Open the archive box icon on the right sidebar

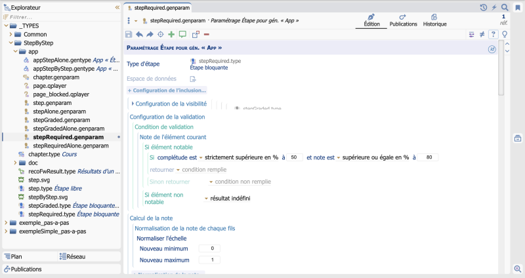pos(518,138)
